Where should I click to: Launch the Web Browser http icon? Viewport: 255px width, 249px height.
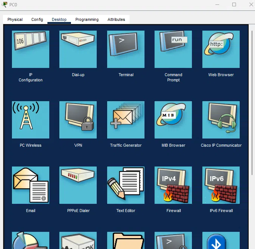click(x=221, y=49)
